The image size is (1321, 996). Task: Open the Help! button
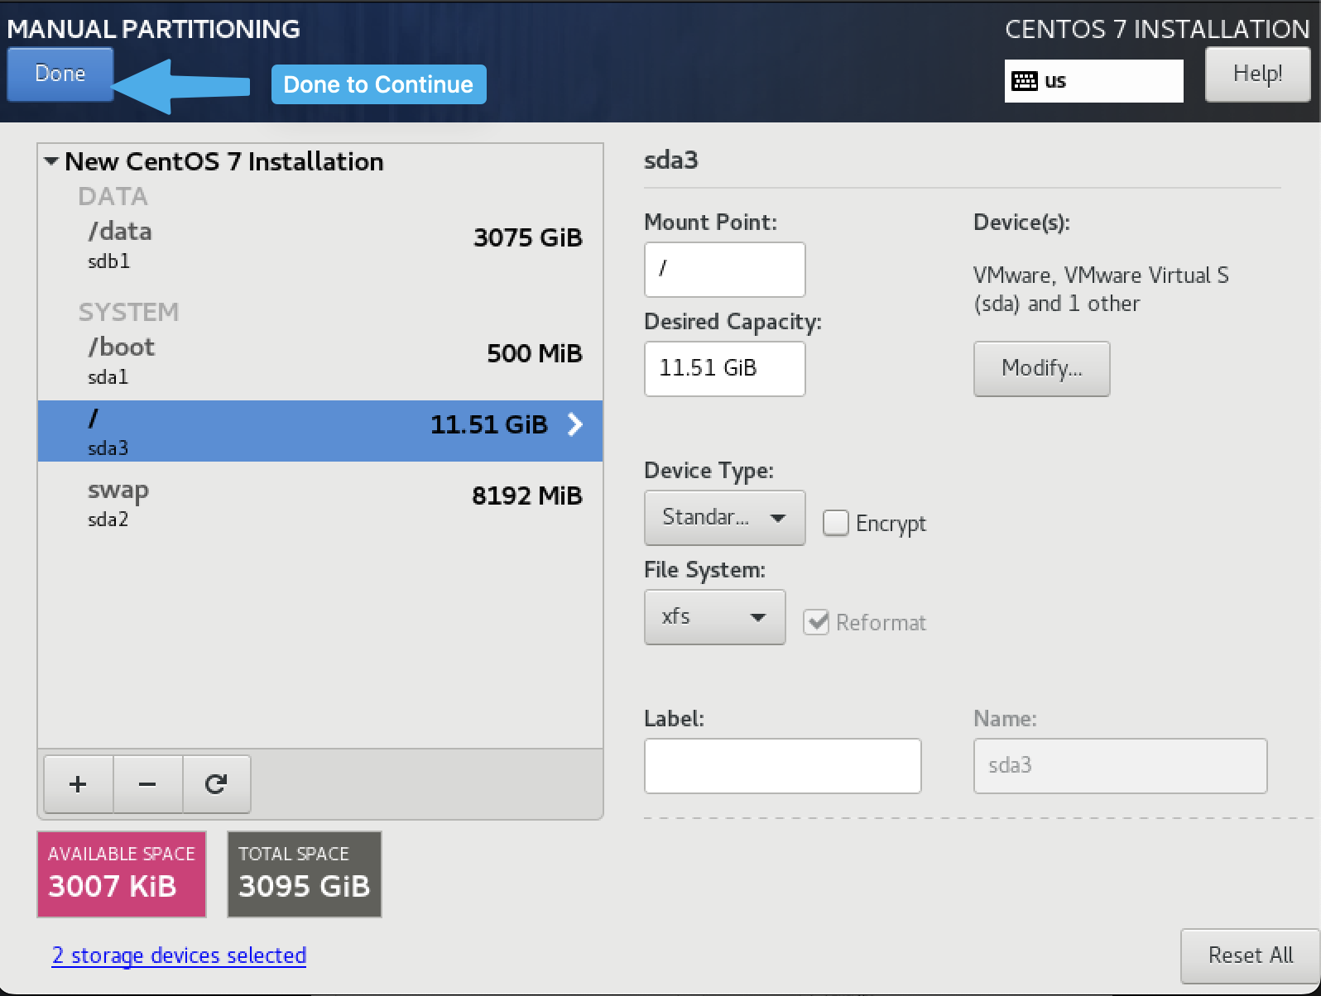(x=1257, y=74)
